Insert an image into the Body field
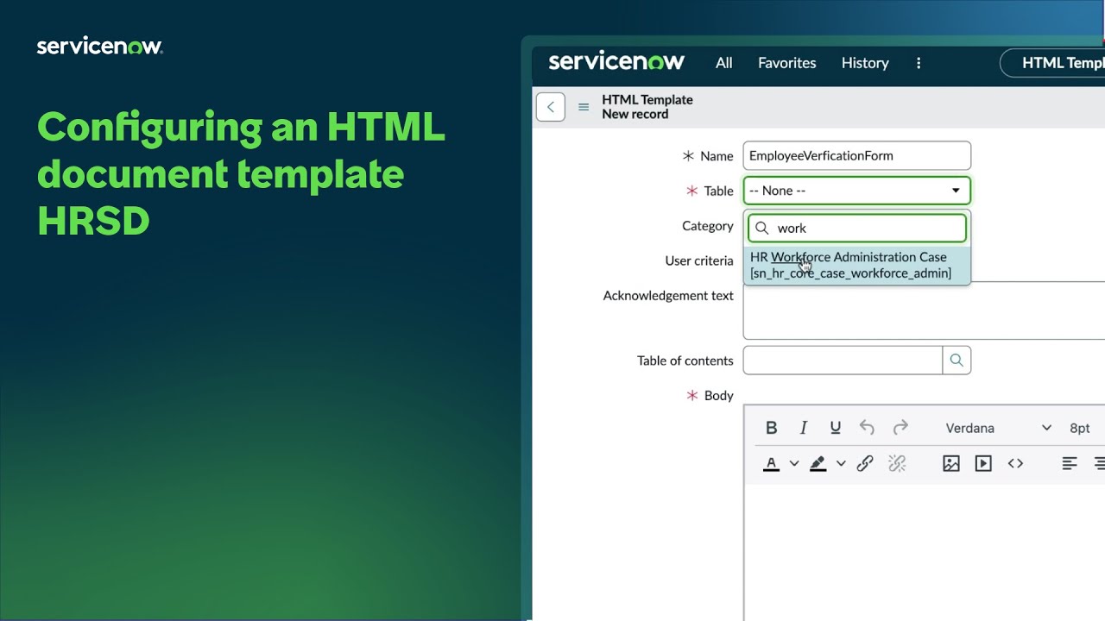The width and height of the screenshot is (1105, 621). (x=950, y=463)
